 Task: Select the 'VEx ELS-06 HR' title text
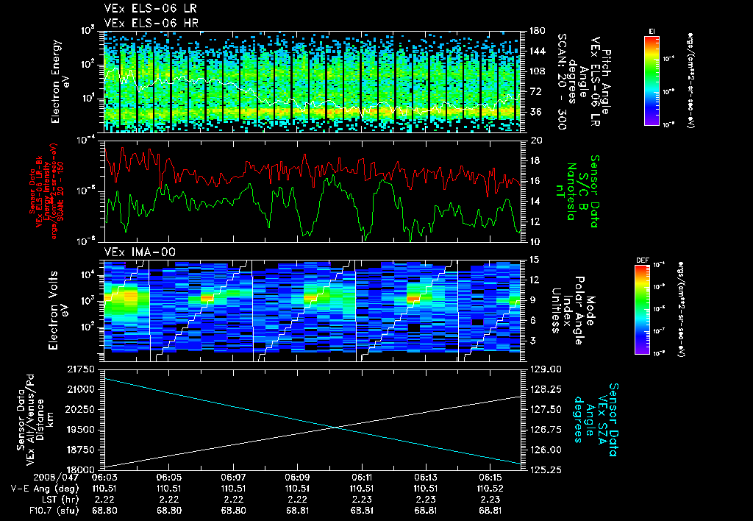click(x=151, y=23)
